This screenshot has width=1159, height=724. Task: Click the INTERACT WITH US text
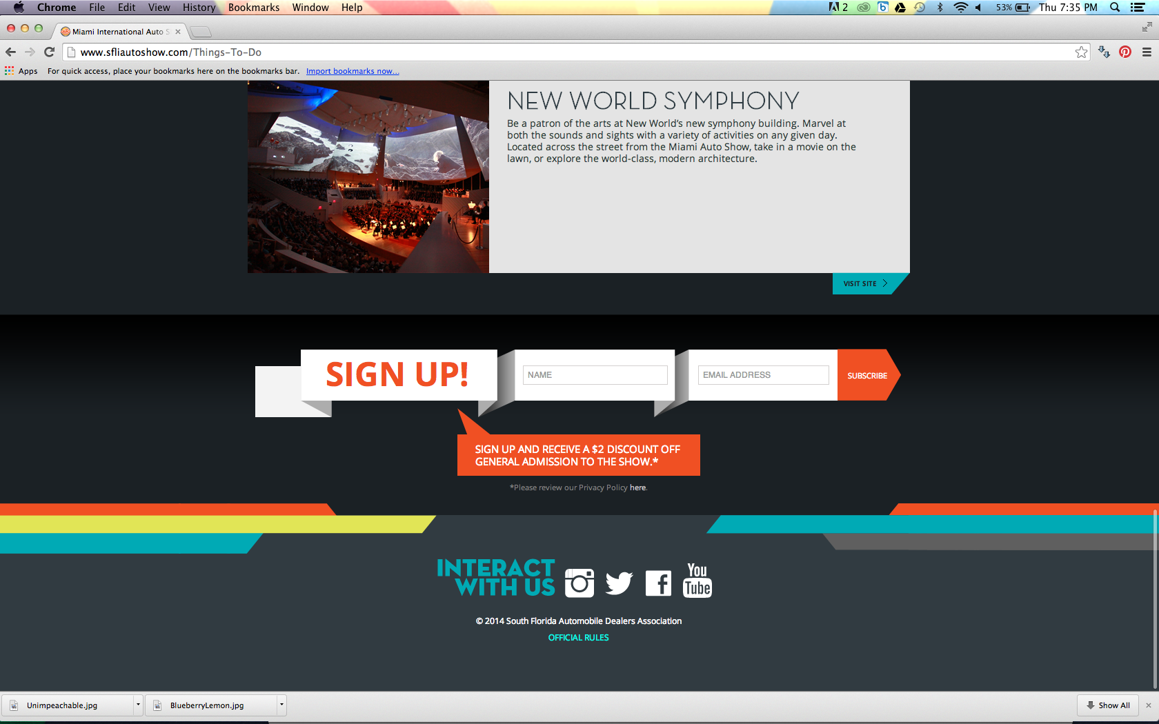point(496,577)
